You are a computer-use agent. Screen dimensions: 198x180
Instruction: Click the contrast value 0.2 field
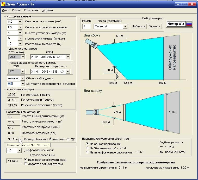(14, 83)
